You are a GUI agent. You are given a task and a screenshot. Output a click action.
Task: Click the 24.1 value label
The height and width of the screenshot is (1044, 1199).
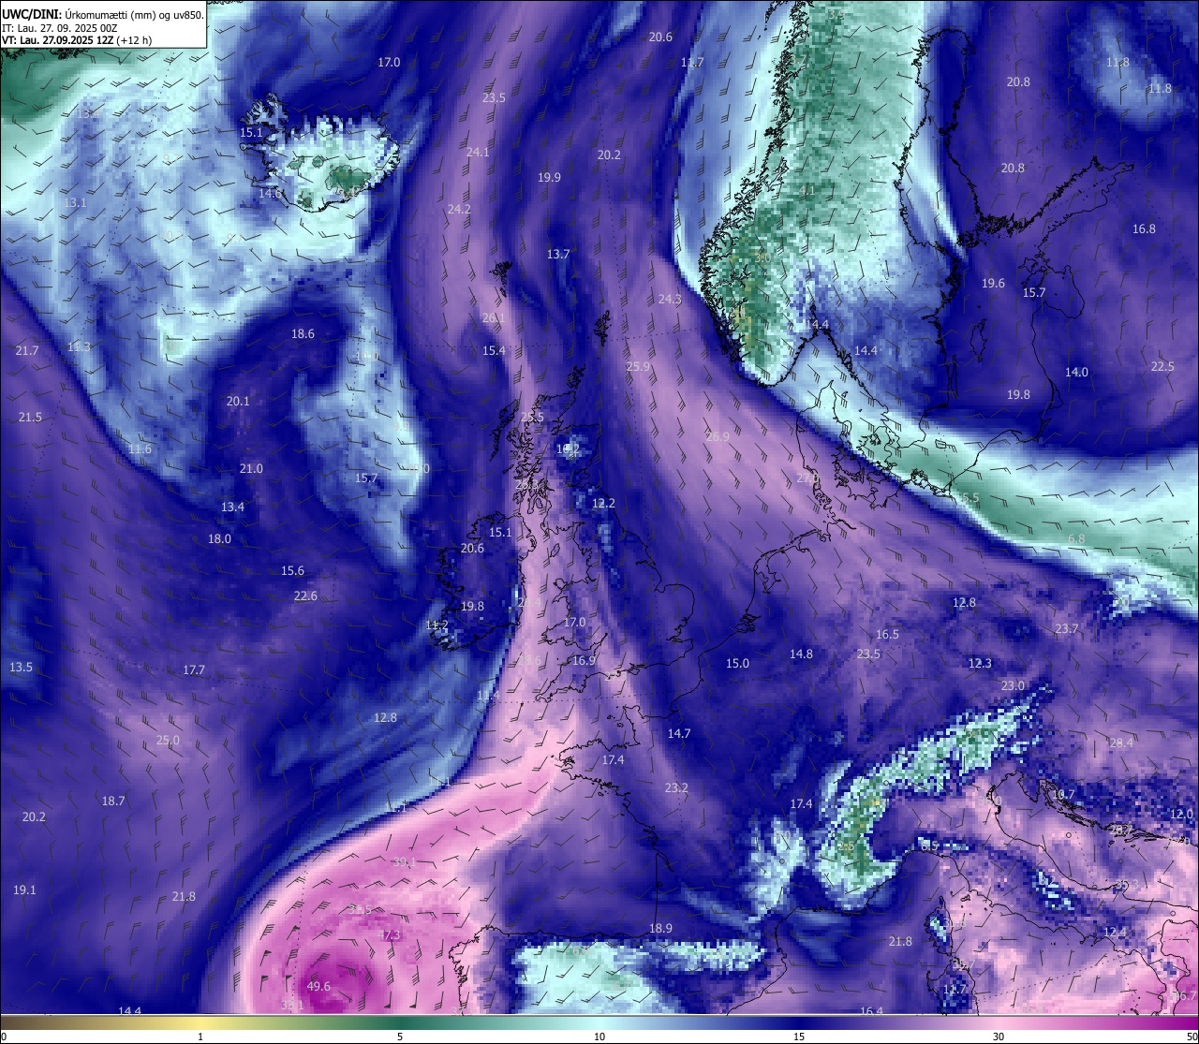[478, 152]
